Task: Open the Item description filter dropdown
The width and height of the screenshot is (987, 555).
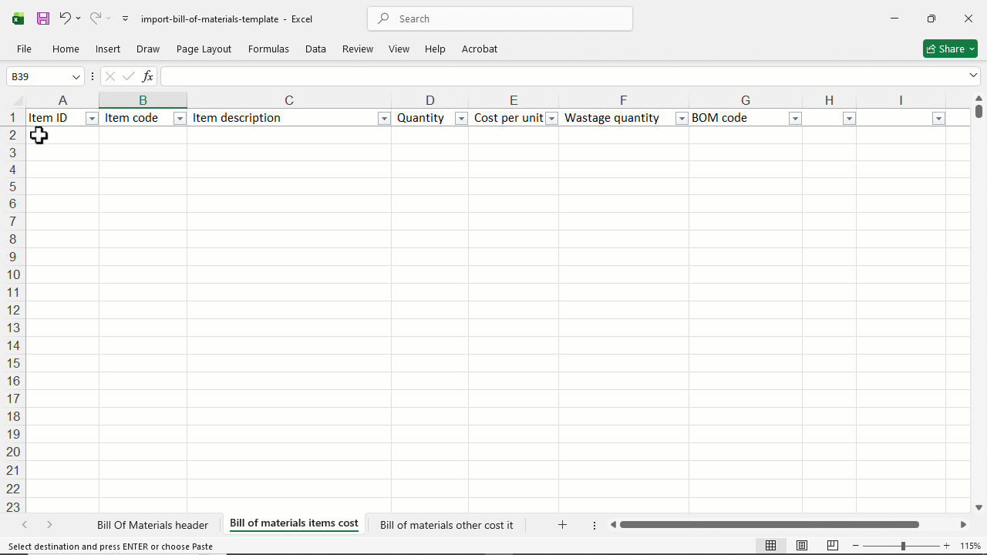Action: pyautogui.click(x=384, y=119)
